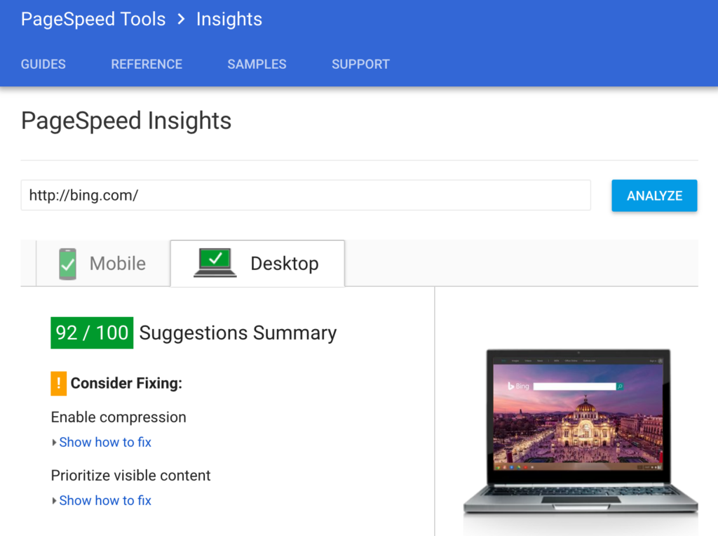
Task: Click the Suggestions Summary heading
Action: [238, 333]
